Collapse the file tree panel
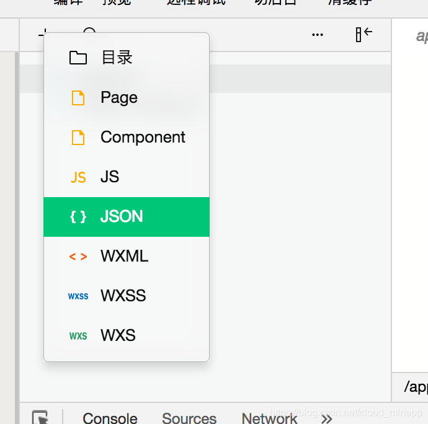428x424 pixels. coord(364,34)
